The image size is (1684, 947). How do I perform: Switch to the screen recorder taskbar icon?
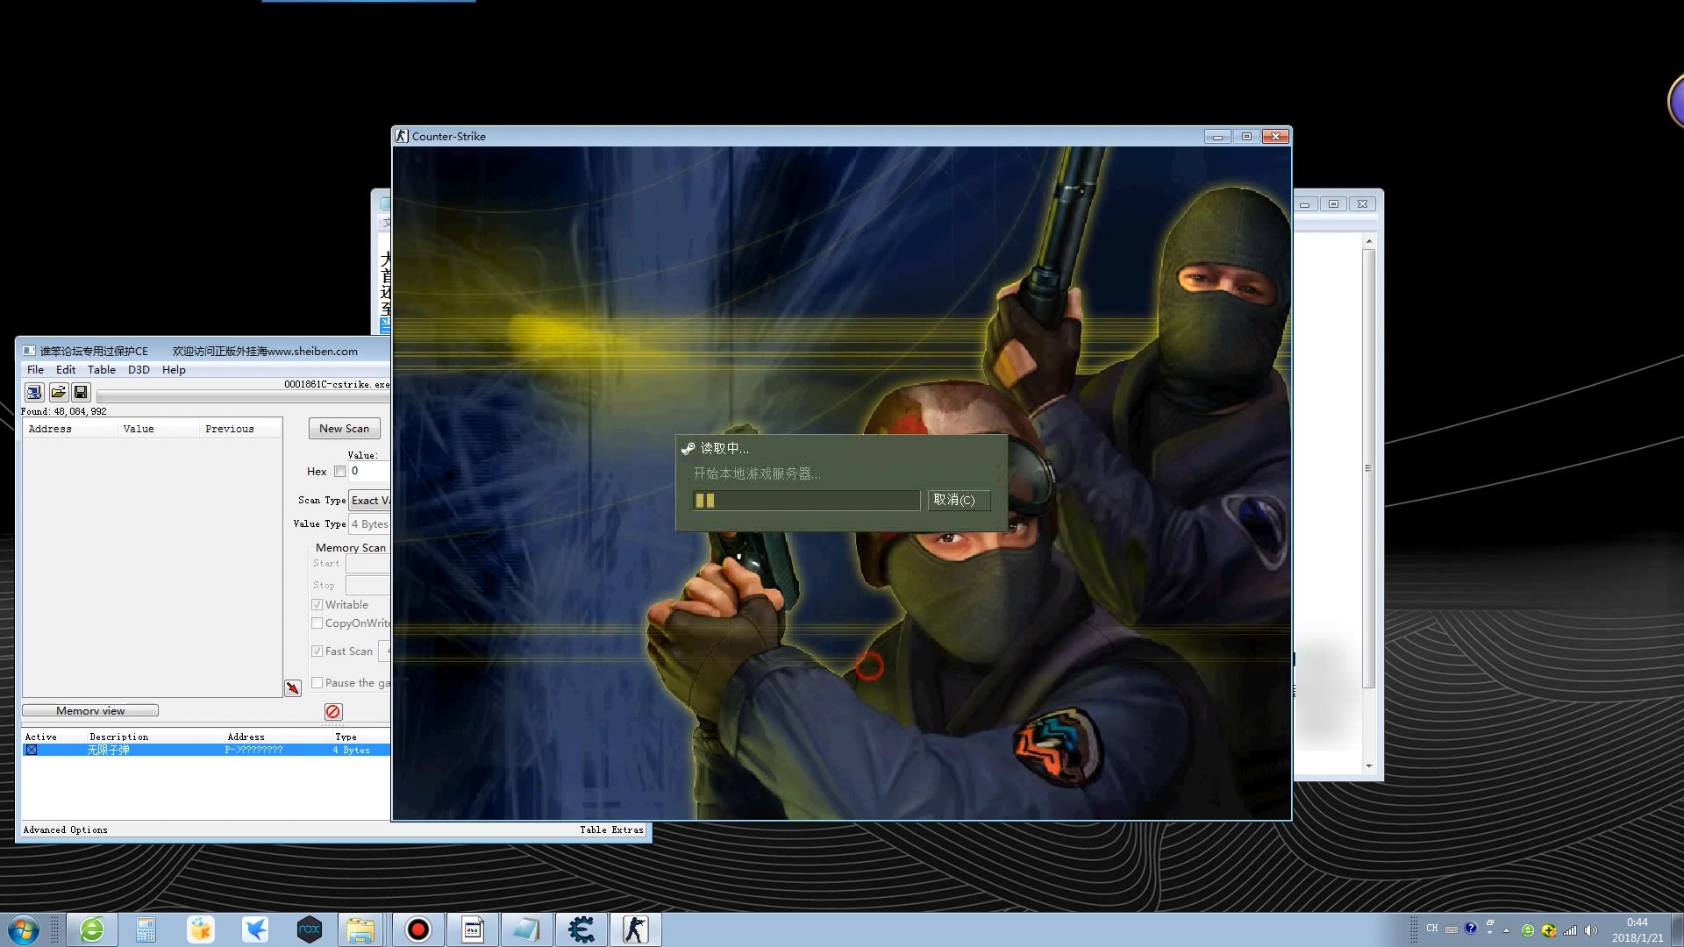click(x=418, y=929)
